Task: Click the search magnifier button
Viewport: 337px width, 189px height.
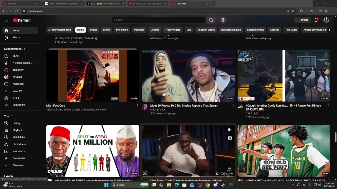Action: pyautogui.click(x=211, y=20)
